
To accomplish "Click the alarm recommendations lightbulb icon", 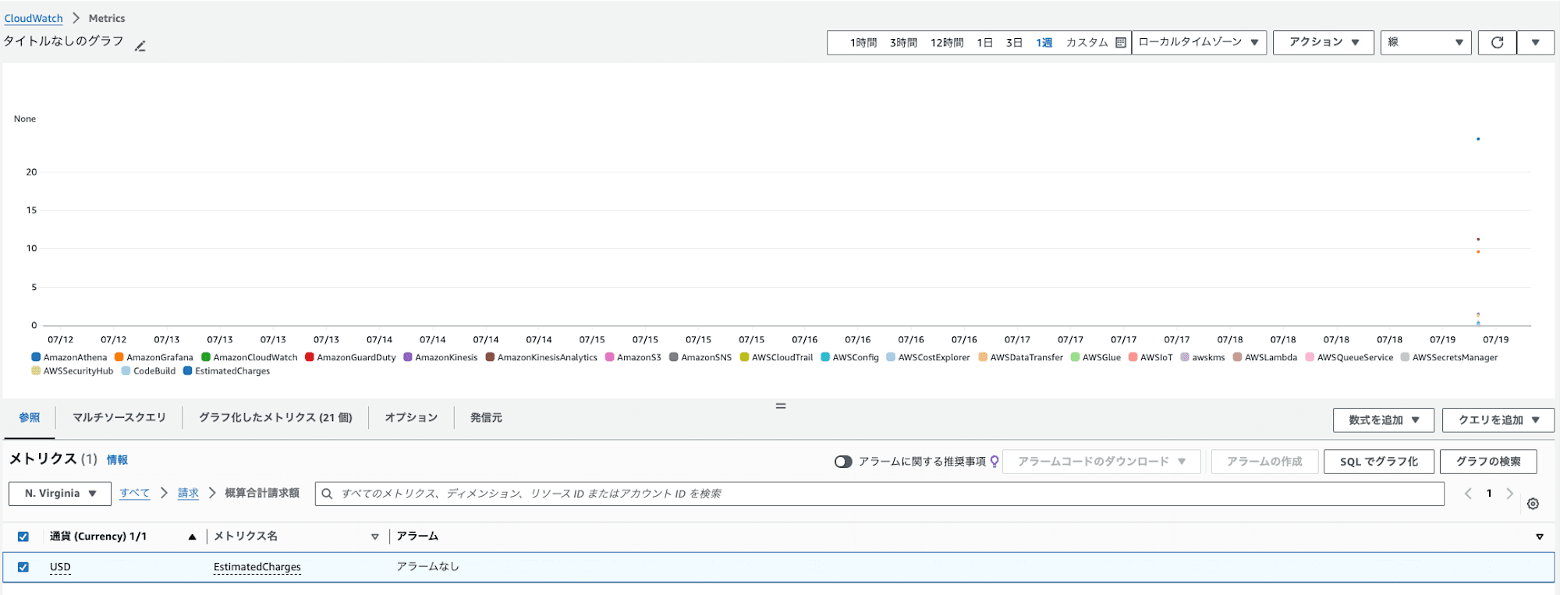I will [994, 461].
